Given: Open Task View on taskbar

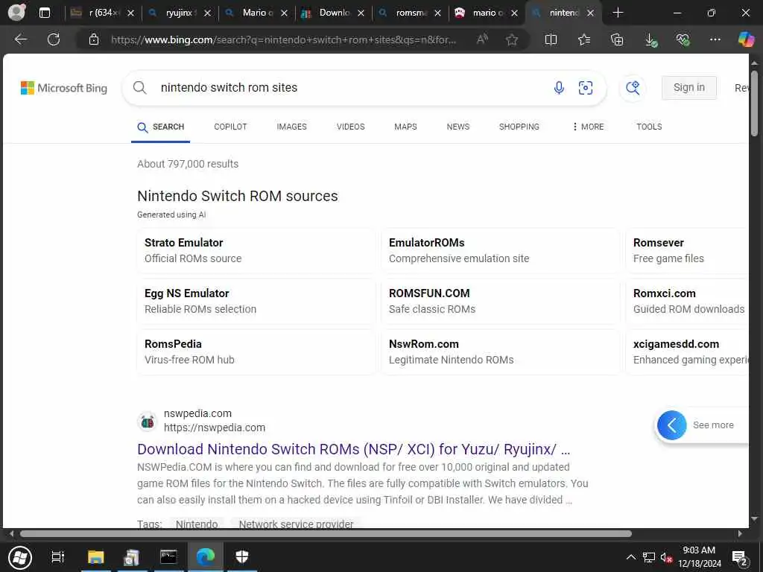Looking at the screenshot, I should (x=57, y=557).
